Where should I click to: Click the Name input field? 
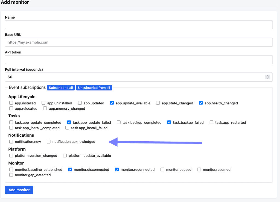[139, 25]
